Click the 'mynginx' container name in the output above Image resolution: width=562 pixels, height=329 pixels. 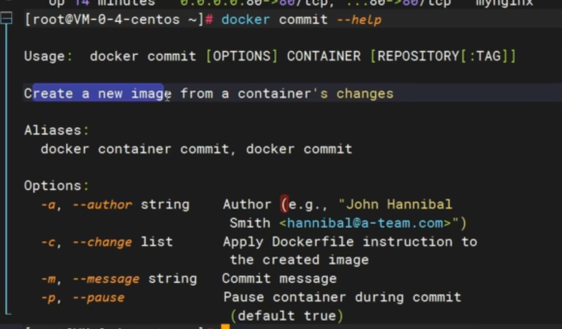coord(504,3)
